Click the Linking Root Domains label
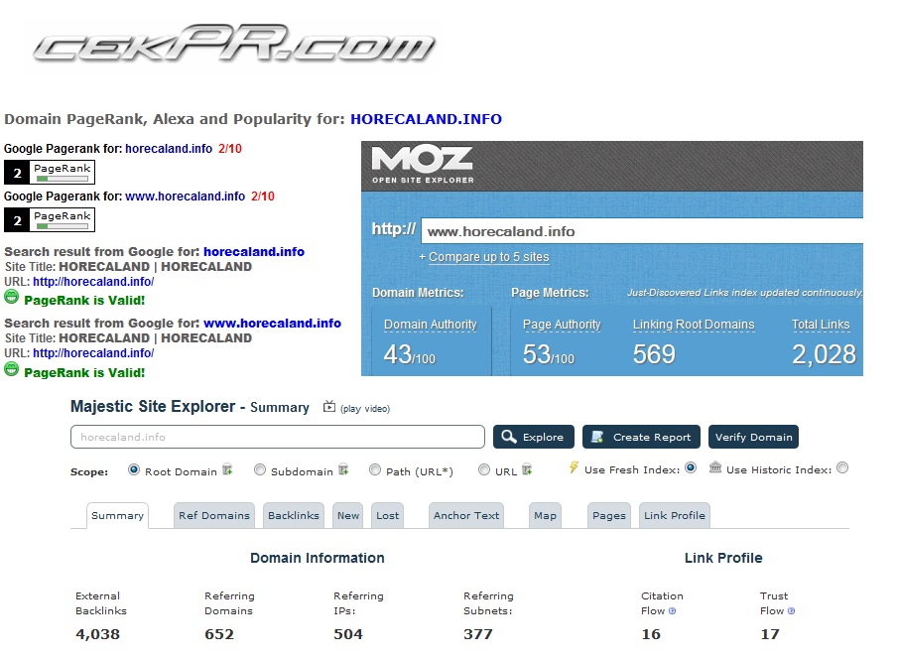The width and height of the screenshot is (897, 659). point(694,325)
